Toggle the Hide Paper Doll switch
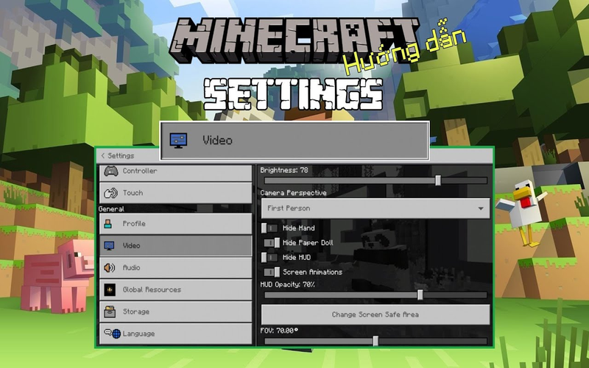Screen dimensions: 589x368 click(271, 243)
